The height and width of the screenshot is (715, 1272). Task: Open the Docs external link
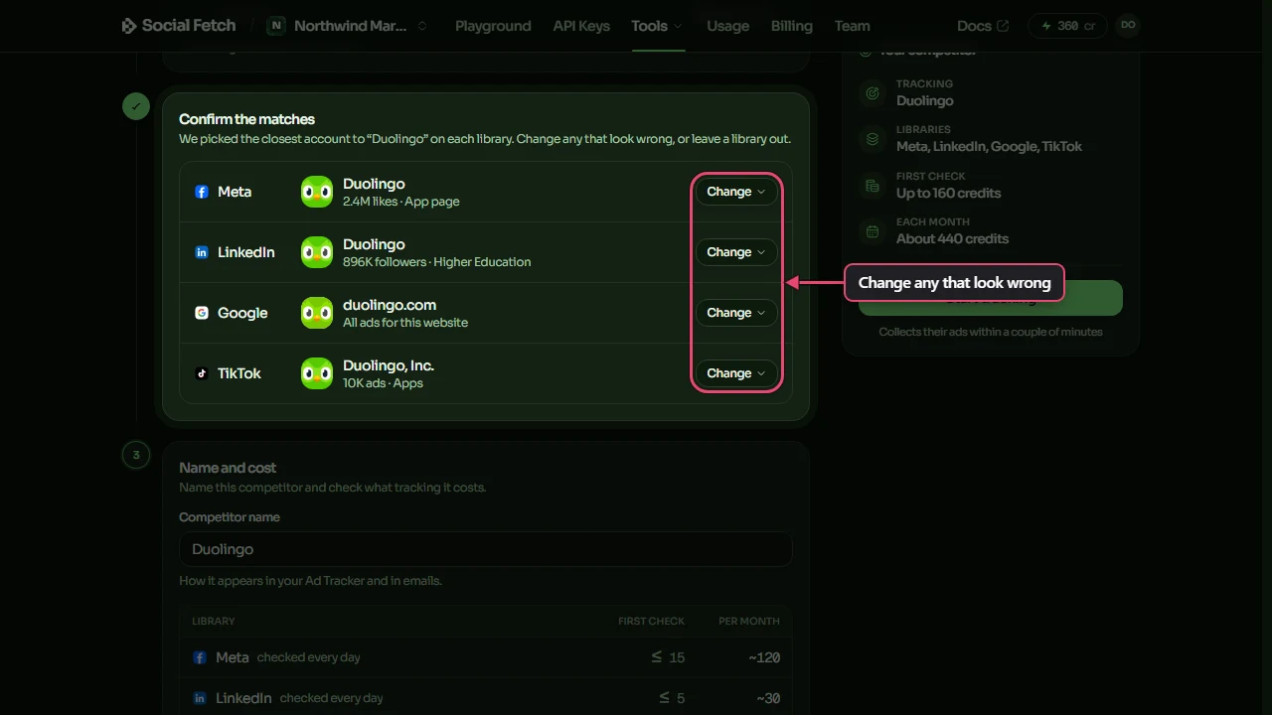pyautogui.click(x=982, y=26)
